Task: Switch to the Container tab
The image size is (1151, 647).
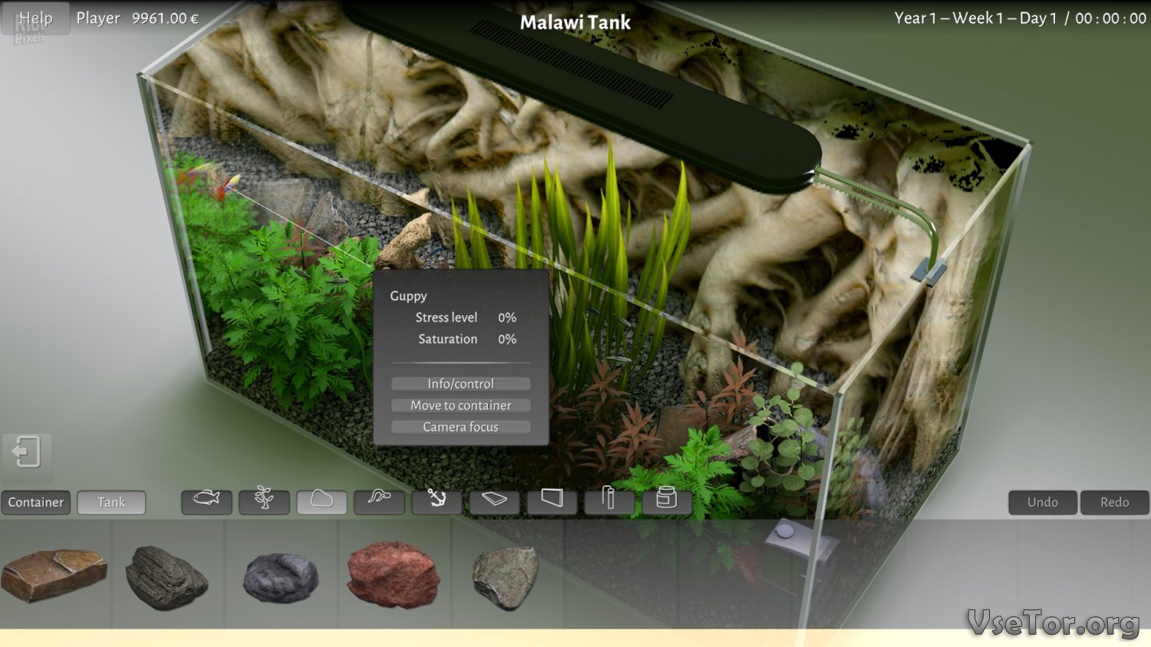Action: coord(36,502)
